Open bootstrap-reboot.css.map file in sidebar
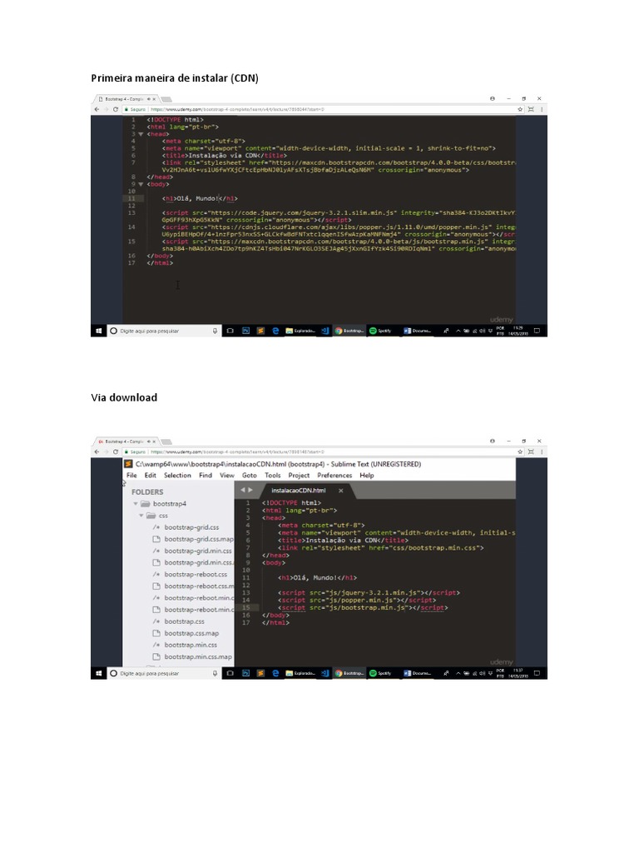Viewport: 639px width, 853px height. coord(199,586)
